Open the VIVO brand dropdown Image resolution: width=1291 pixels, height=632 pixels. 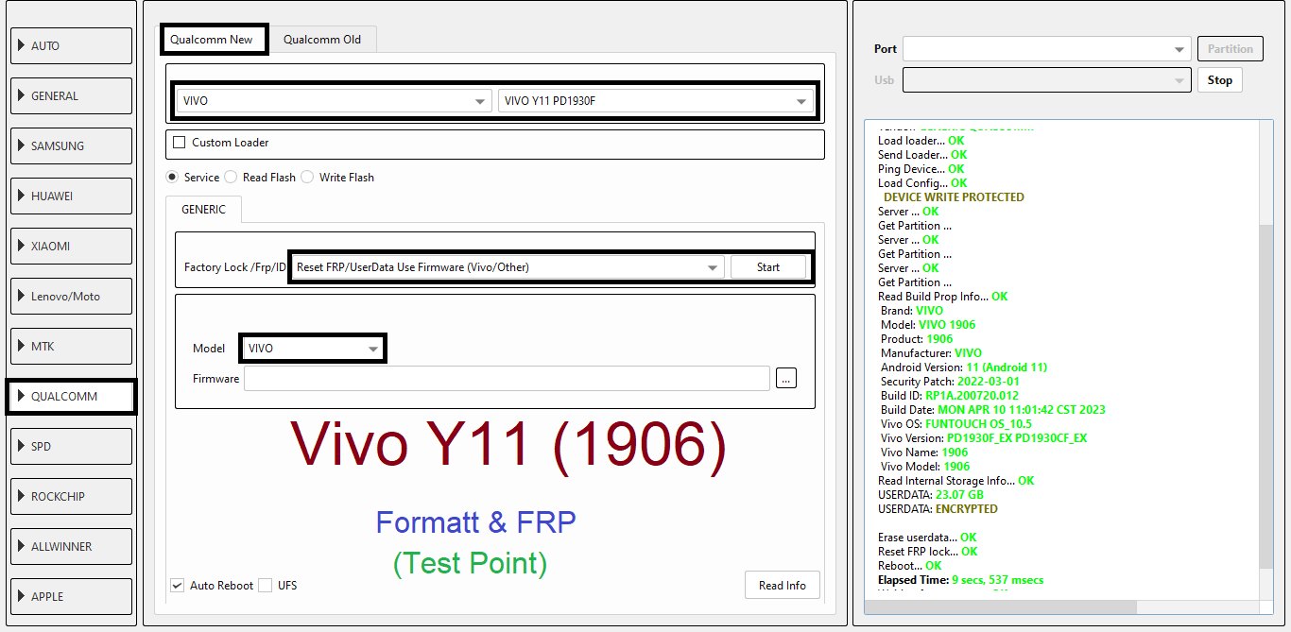coord(334,101)
